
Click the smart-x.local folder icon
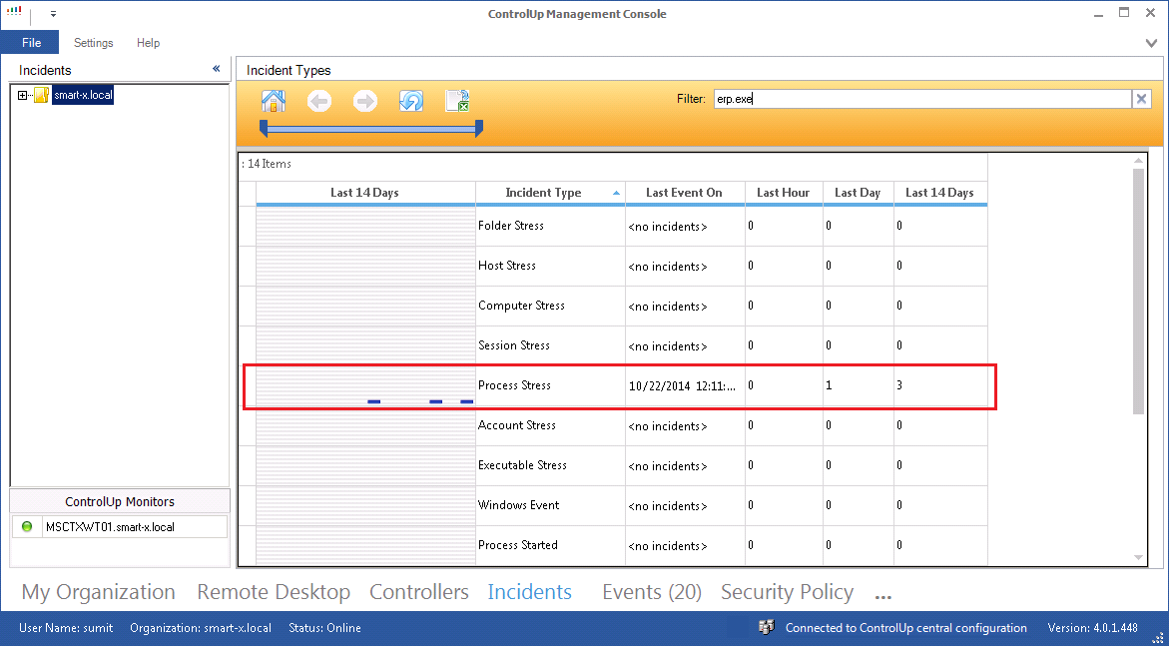(x=42, y=95)
